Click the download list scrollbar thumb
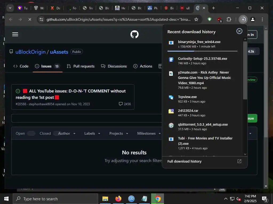Viewport: 273px width, 204px height. pyautogui.click(x=245, y=70)
